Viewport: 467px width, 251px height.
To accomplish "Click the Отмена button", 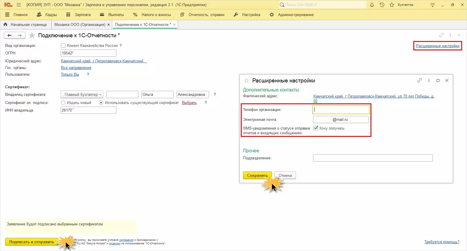I will pyautogui.click(x=285, y=175).
